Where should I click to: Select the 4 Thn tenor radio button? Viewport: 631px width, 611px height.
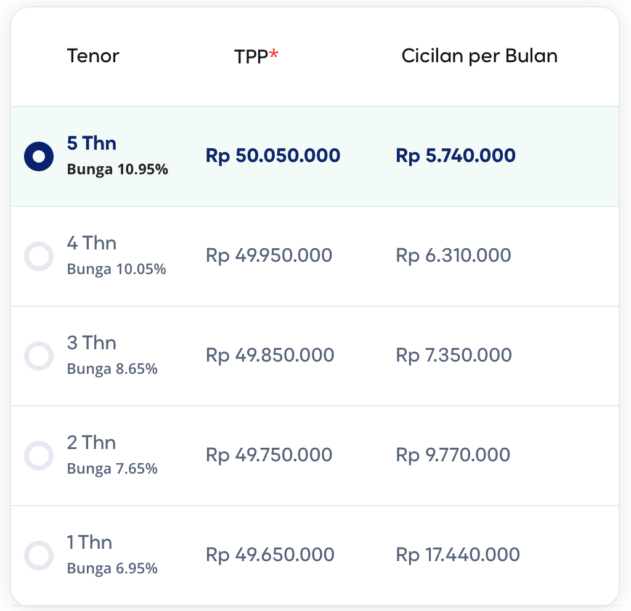(x=39, y=256)
